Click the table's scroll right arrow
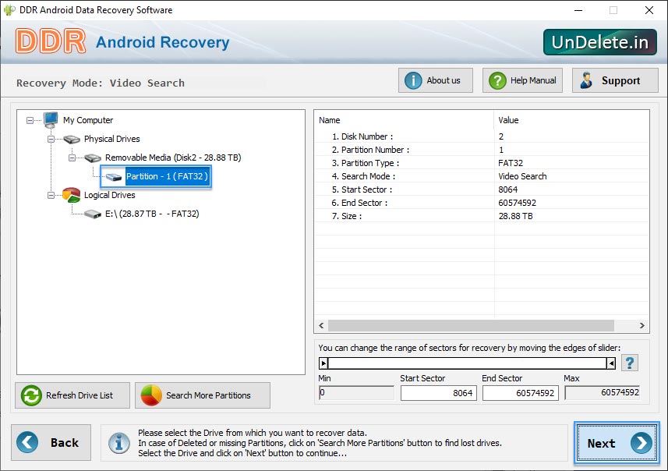This screenshot has height=471, width=668. [x=642, y=326]
